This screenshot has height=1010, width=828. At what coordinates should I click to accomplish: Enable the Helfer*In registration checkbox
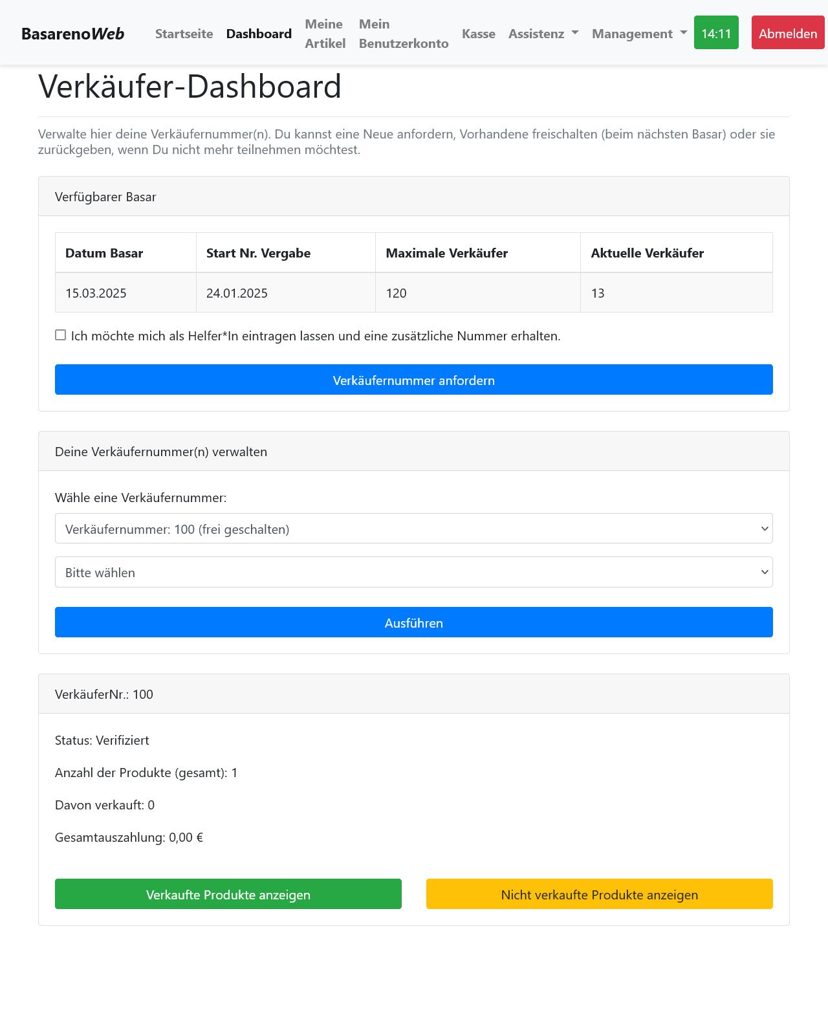pyautogui.click(x=61, y=335)
